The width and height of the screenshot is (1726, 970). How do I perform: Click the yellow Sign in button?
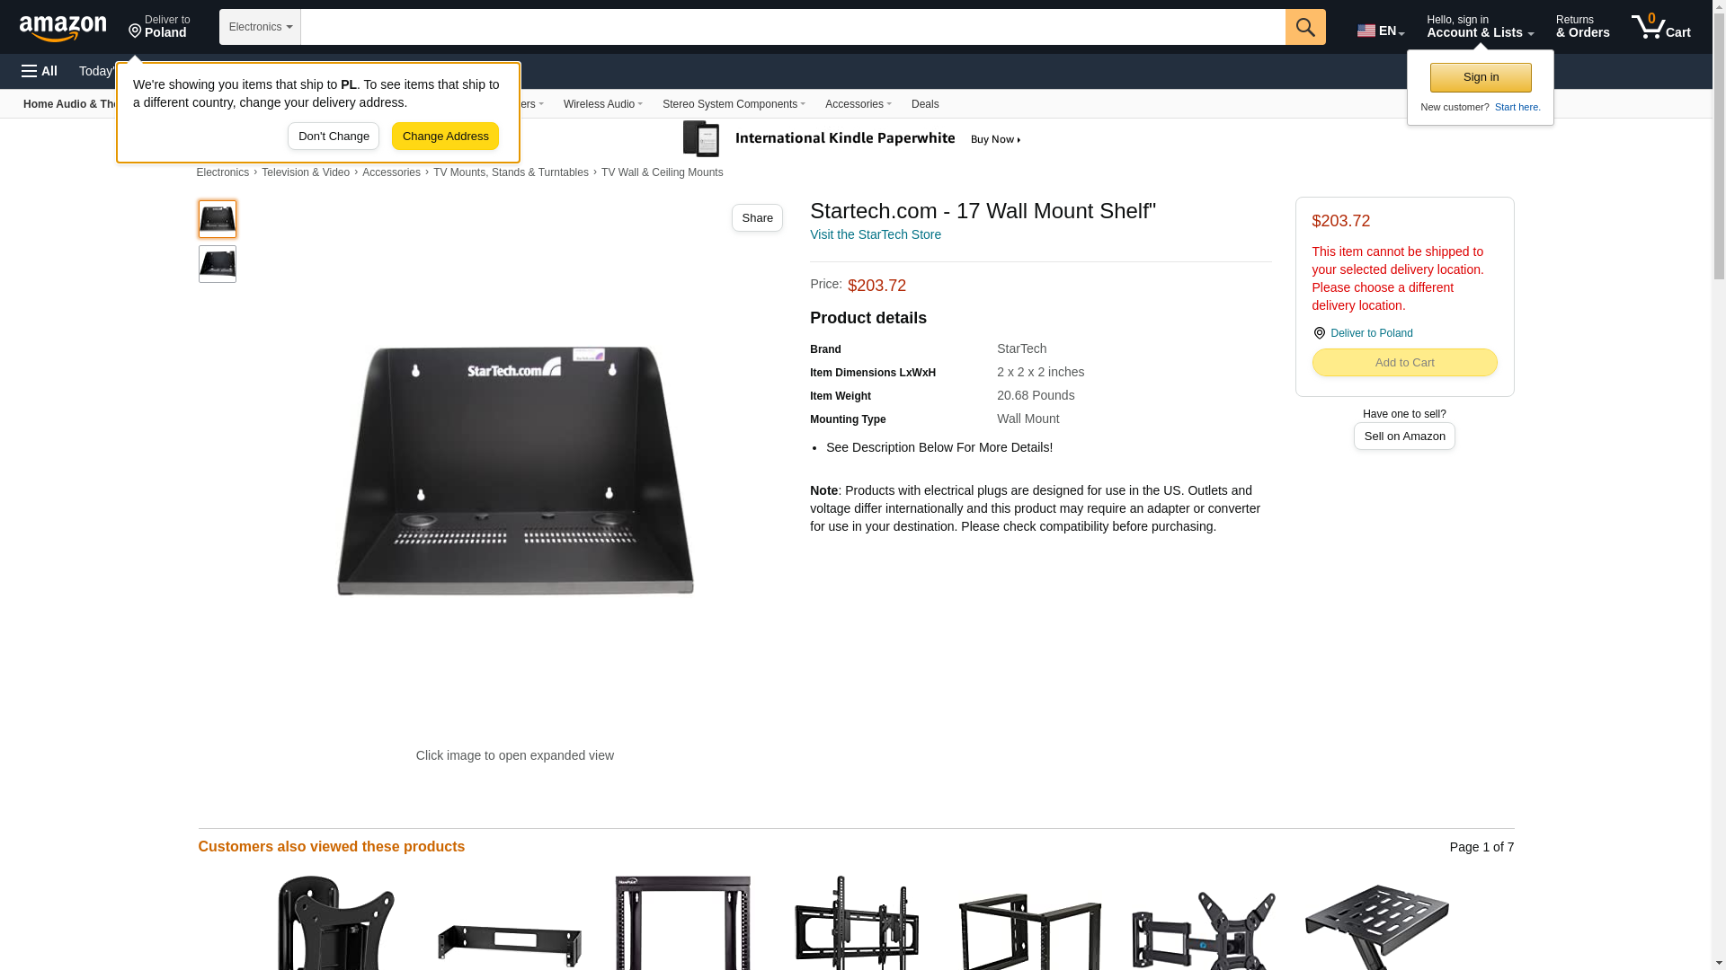pyautogui.click(x=1481, y=77)
